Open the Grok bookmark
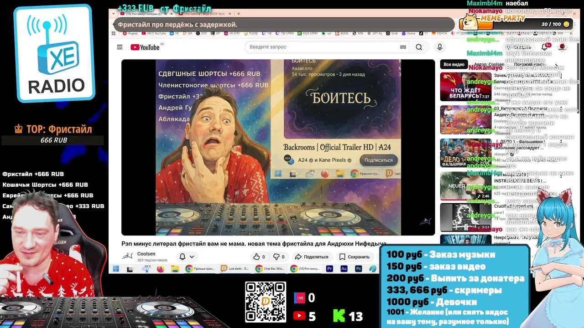 pos(392,33)
